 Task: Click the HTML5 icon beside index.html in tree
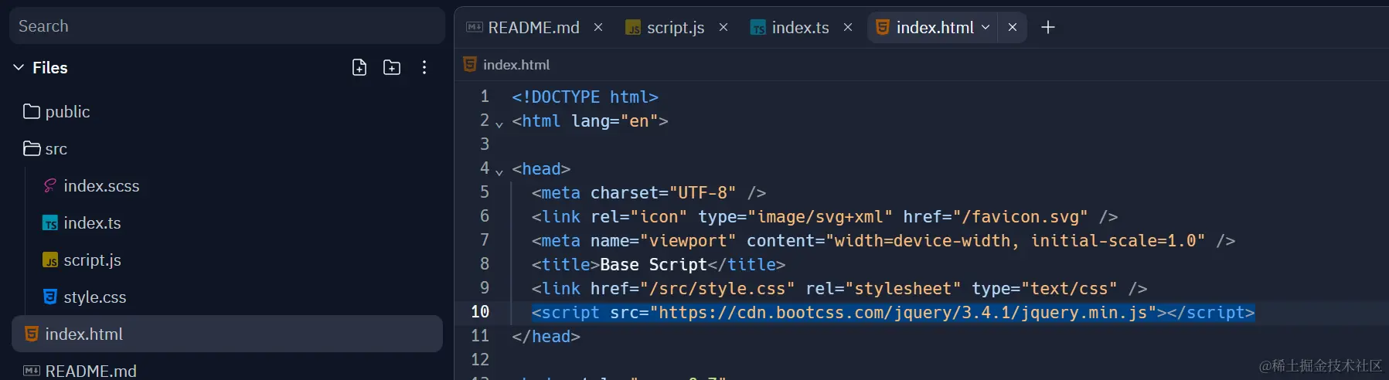pyautogui.click(x=32, y=334)
